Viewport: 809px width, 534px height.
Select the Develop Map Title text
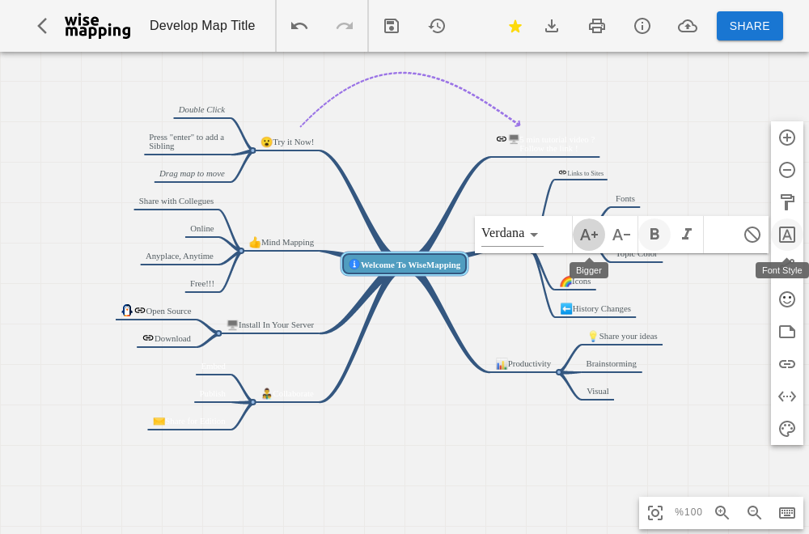click(x=202, y=26)
